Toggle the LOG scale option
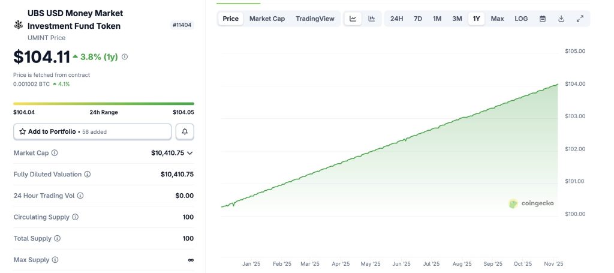 [521, 19]
